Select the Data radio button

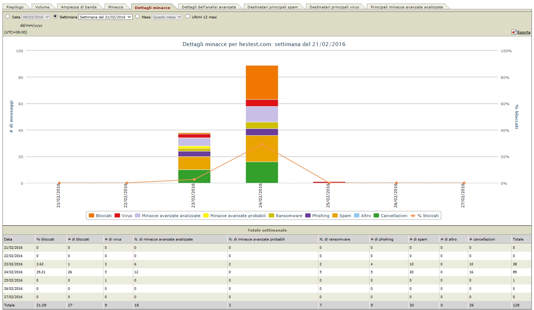[x=8, y=17]
